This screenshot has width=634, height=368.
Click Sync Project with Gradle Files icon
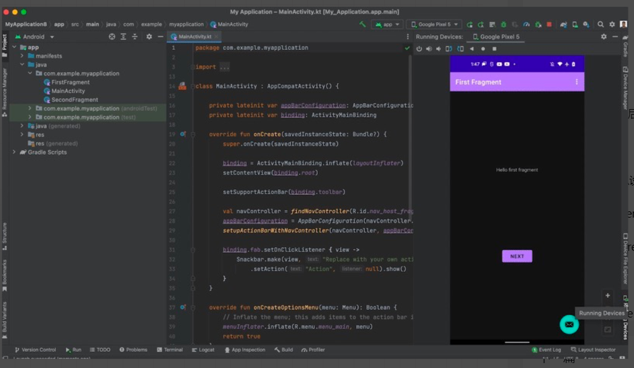[x=563, y=25]
